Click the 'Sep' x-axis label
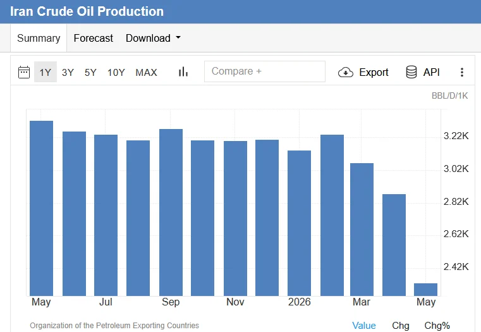This screenshot has height=332, width=481. pos(171,302)
